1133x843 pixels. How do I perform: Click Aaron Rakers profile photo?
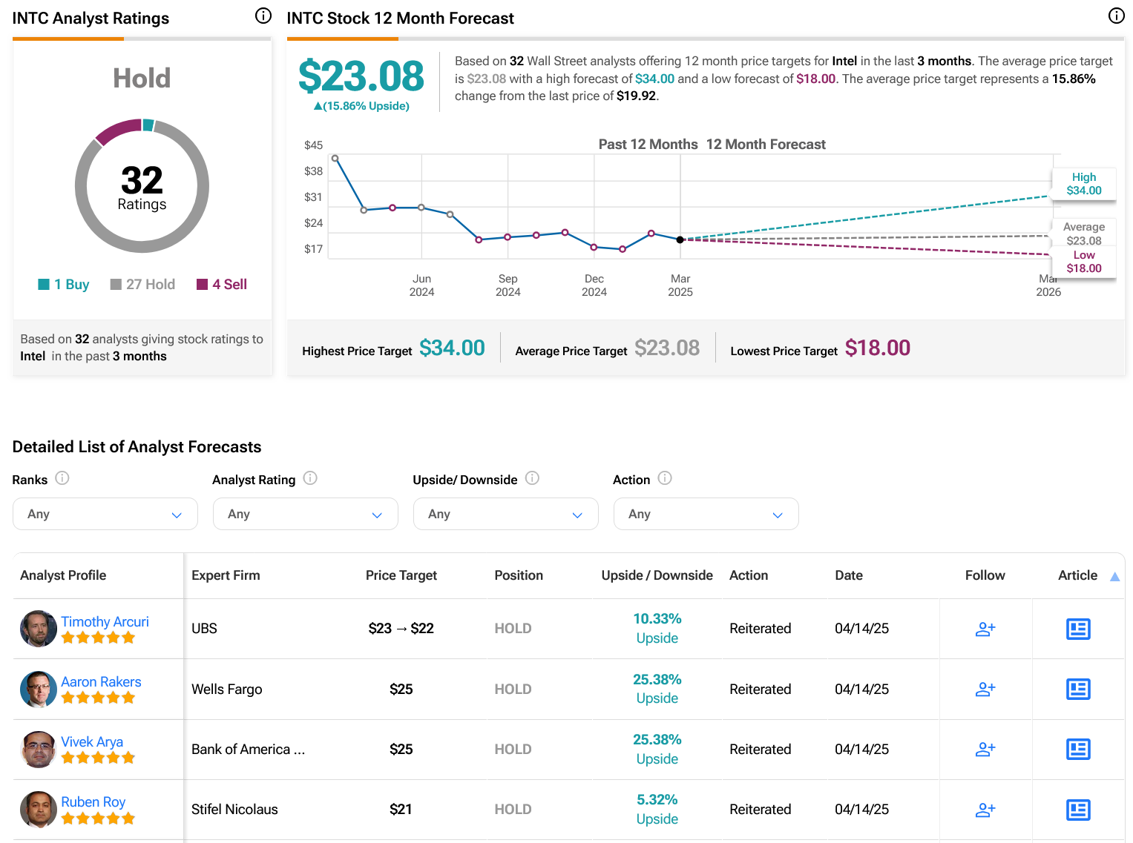pyautogui.click(x=39, y=689)
